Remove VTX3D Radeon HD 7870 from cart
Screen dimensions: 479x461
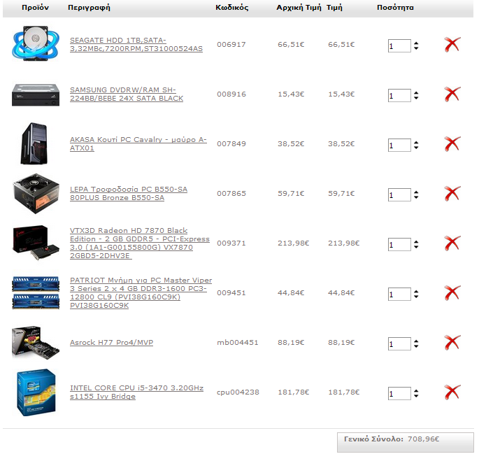tap(452, 243)
